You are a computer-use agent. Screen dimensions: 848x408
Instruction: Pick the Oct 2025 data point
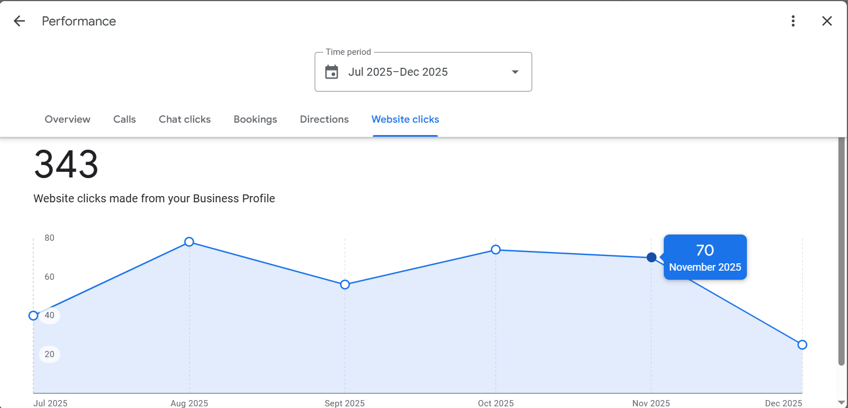[495, 249]
